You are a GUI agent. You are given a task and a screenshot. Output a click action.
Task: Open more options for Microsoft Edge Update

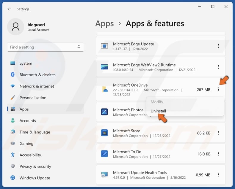point(218,46)
